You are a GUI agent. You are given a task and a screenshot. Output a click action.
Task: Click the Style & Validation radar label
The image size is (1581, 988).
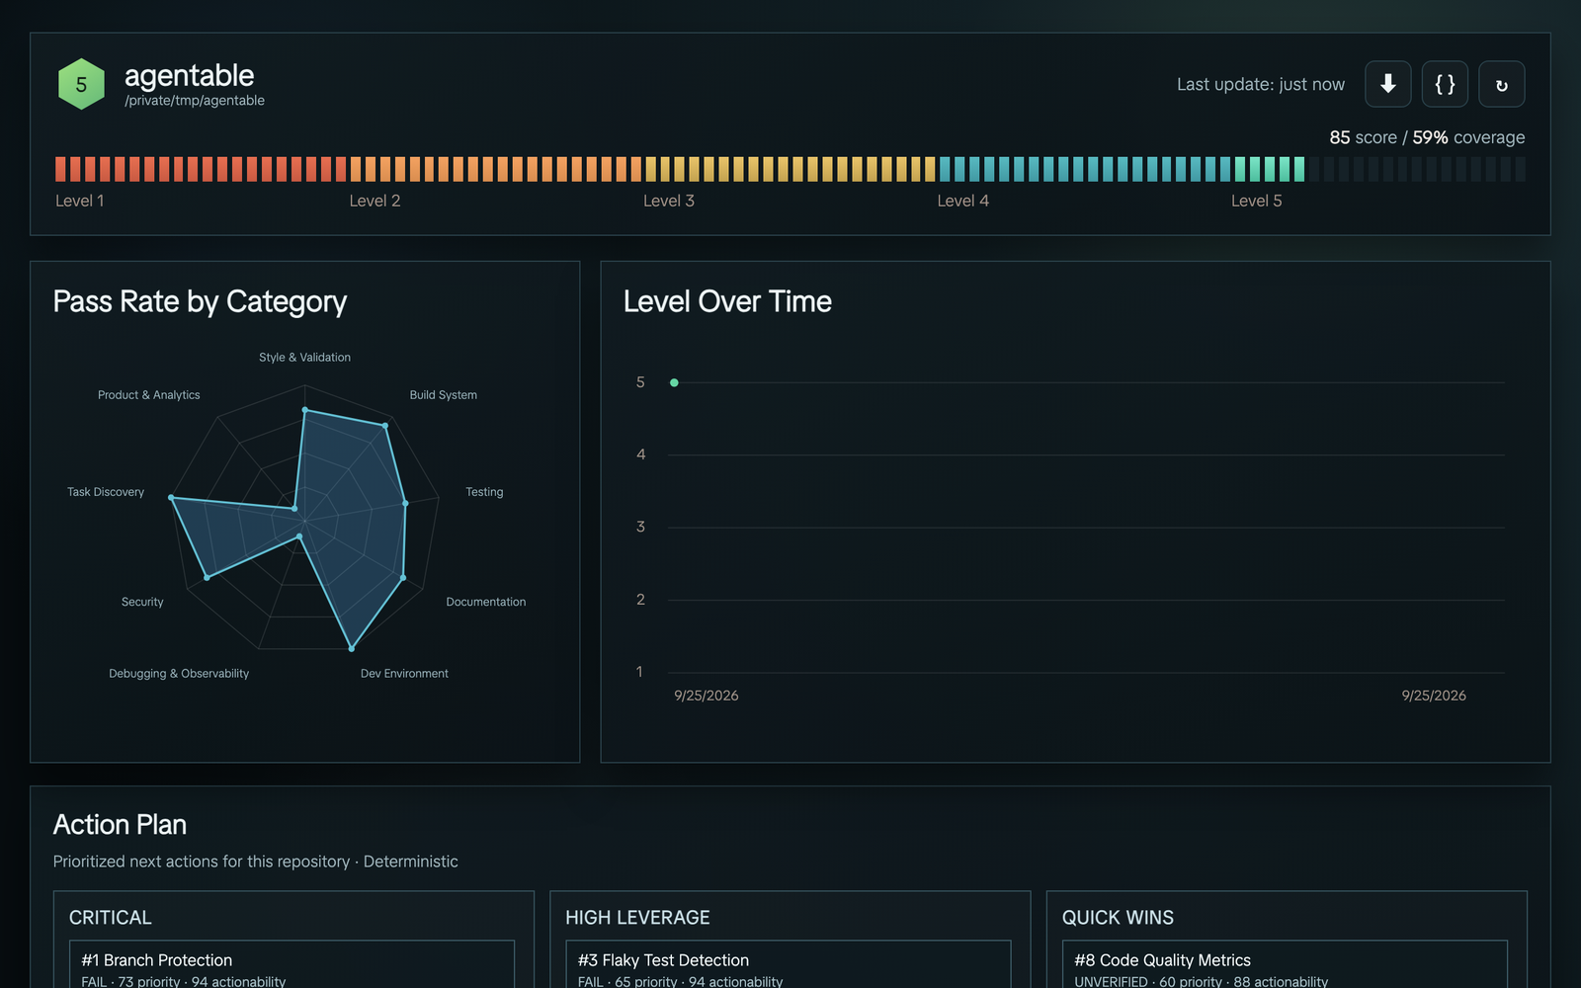coord(304,358)
